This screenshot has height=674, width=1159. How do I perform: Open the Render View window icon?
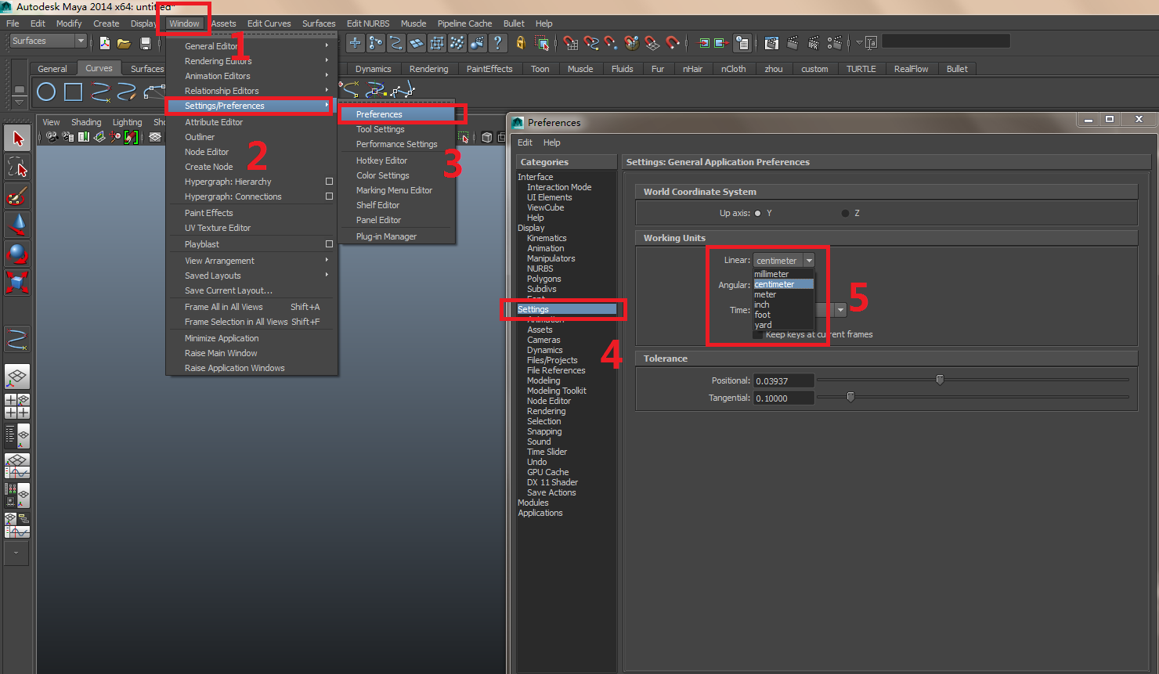[771, 42]
